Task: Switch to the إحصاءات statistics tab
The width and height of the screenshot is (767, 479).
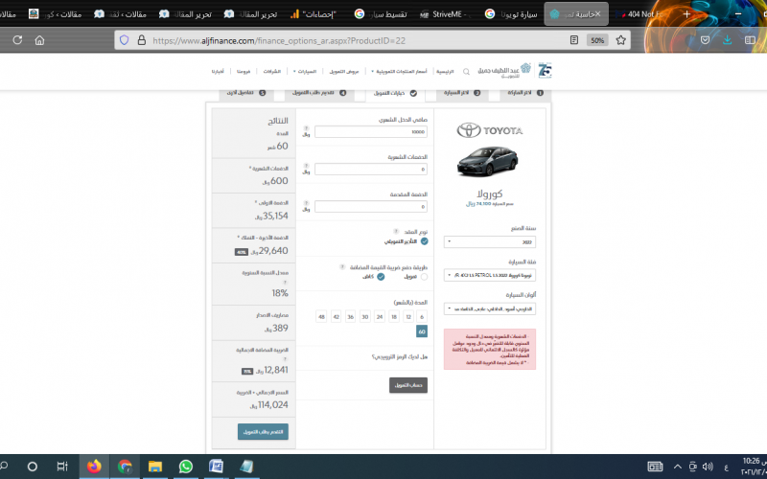Action: click(314, 14)
